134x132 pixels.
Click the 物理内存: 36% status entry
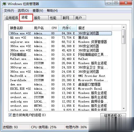(76, 127)
